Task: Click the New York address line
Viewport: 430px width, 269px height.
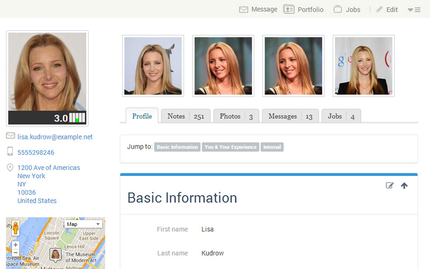Action: (x=31, y=176)
